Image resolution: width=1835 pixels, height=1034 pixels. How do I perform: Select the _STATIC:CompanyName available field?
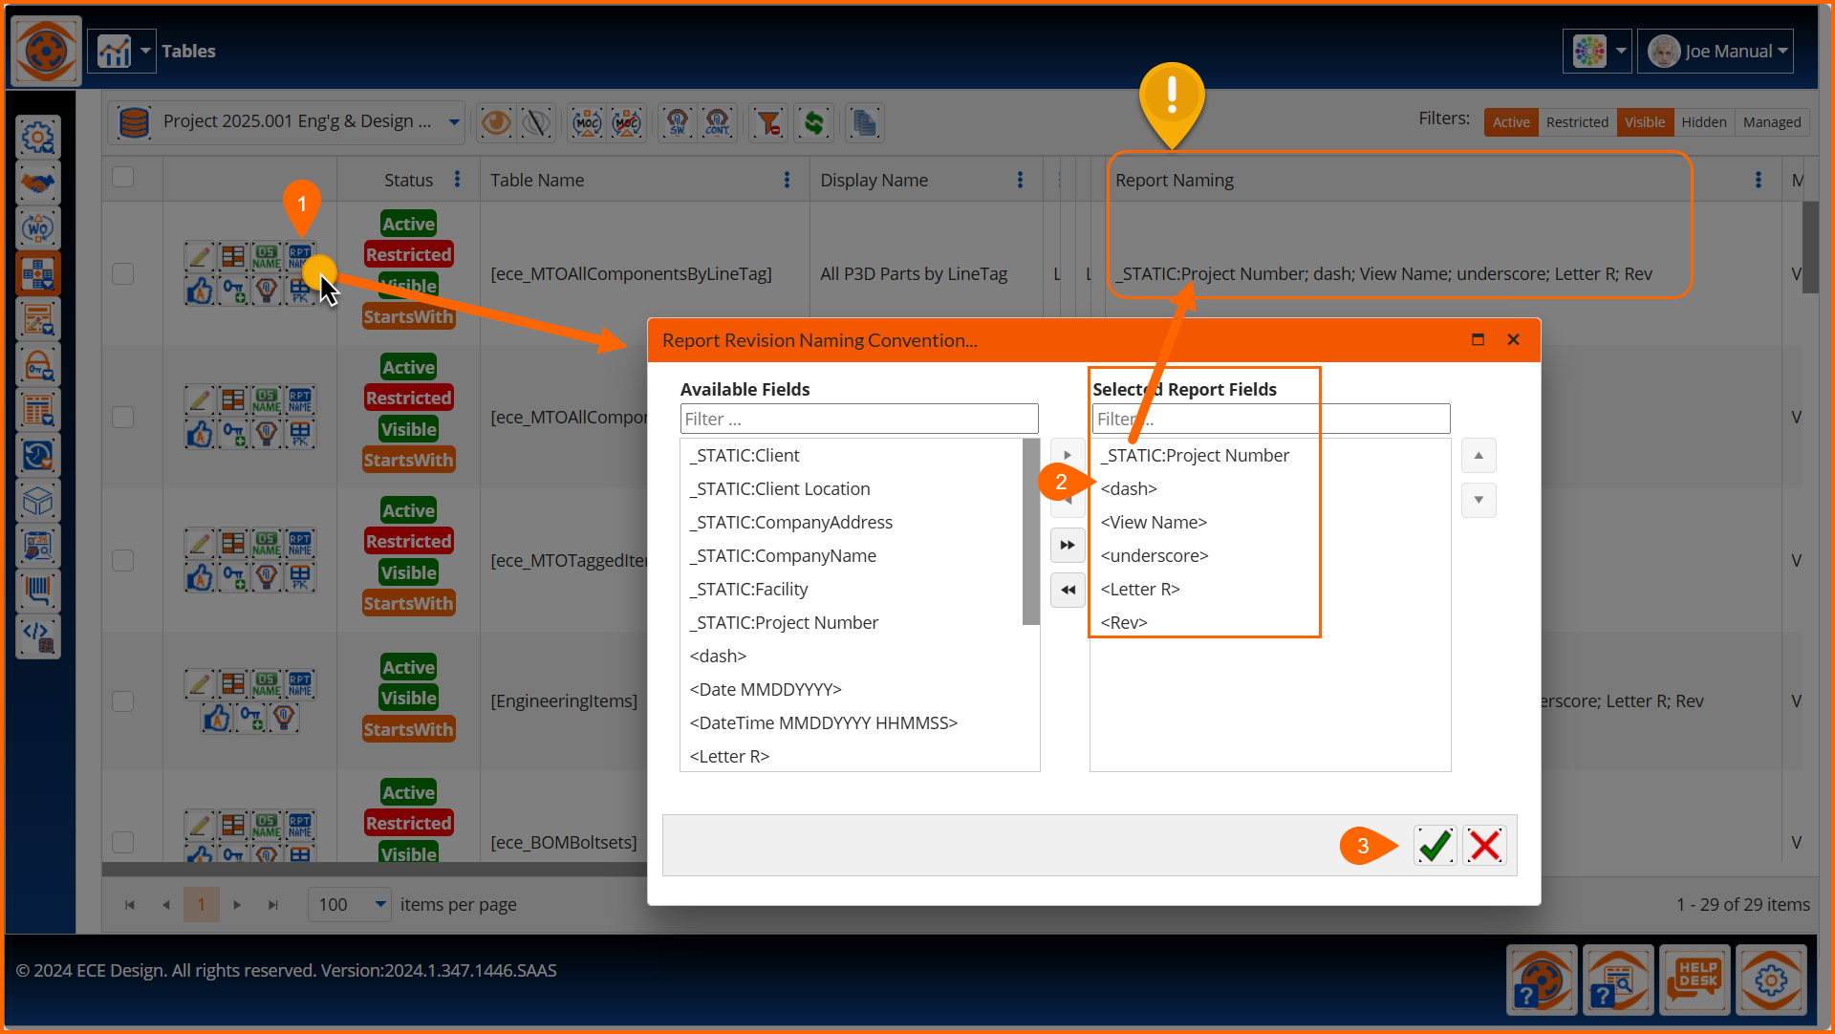[x=783, y=555]
